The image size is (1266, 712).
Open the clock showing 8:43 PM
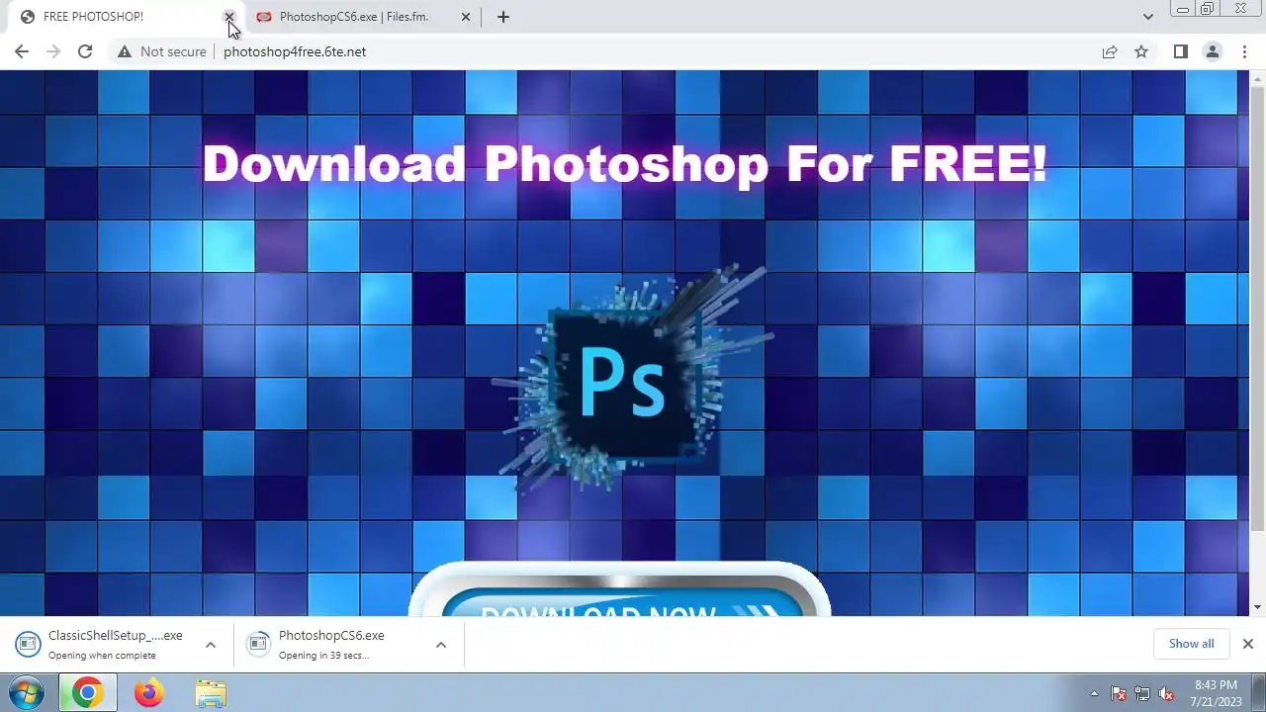pos(1216,693)
